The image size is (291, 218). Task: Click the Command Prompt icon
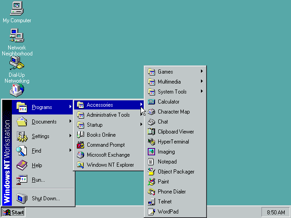80,145
